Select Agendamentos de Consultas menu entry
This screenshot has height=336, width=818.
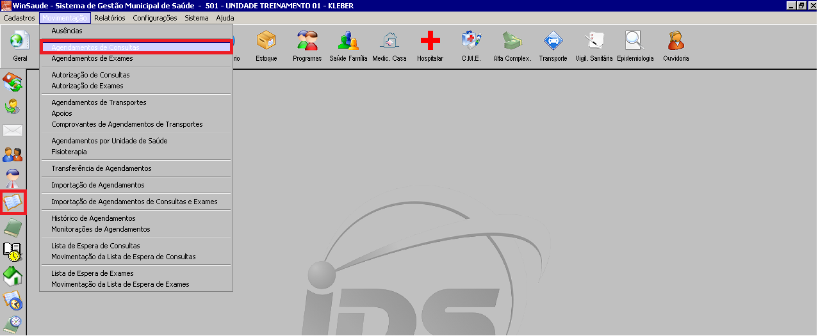point(136,47)
